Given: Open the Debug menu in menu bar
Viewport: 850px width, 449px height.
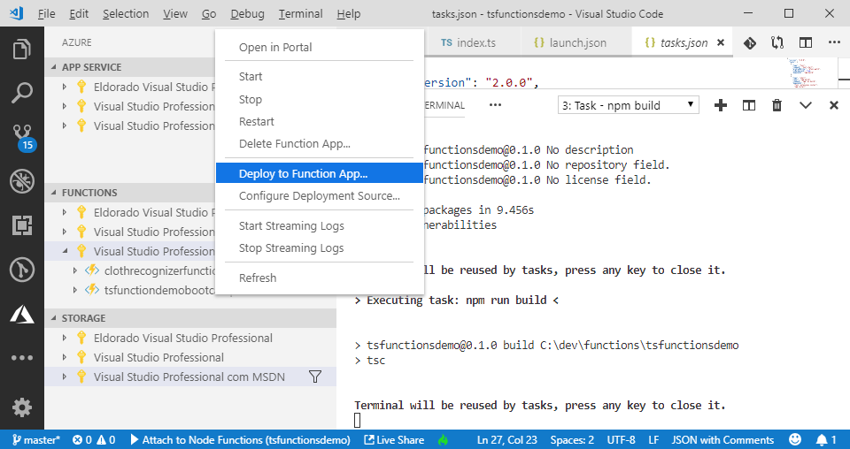Looking at the screenshot, I should (x=247, y=13).
